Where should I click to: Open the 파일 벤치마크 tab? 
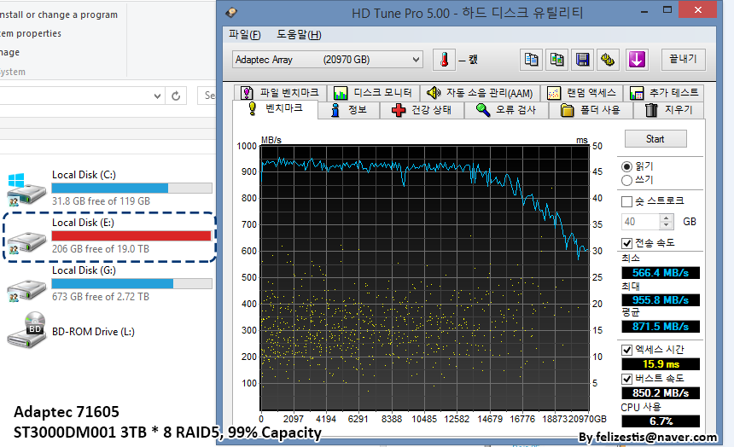(280, 93)
